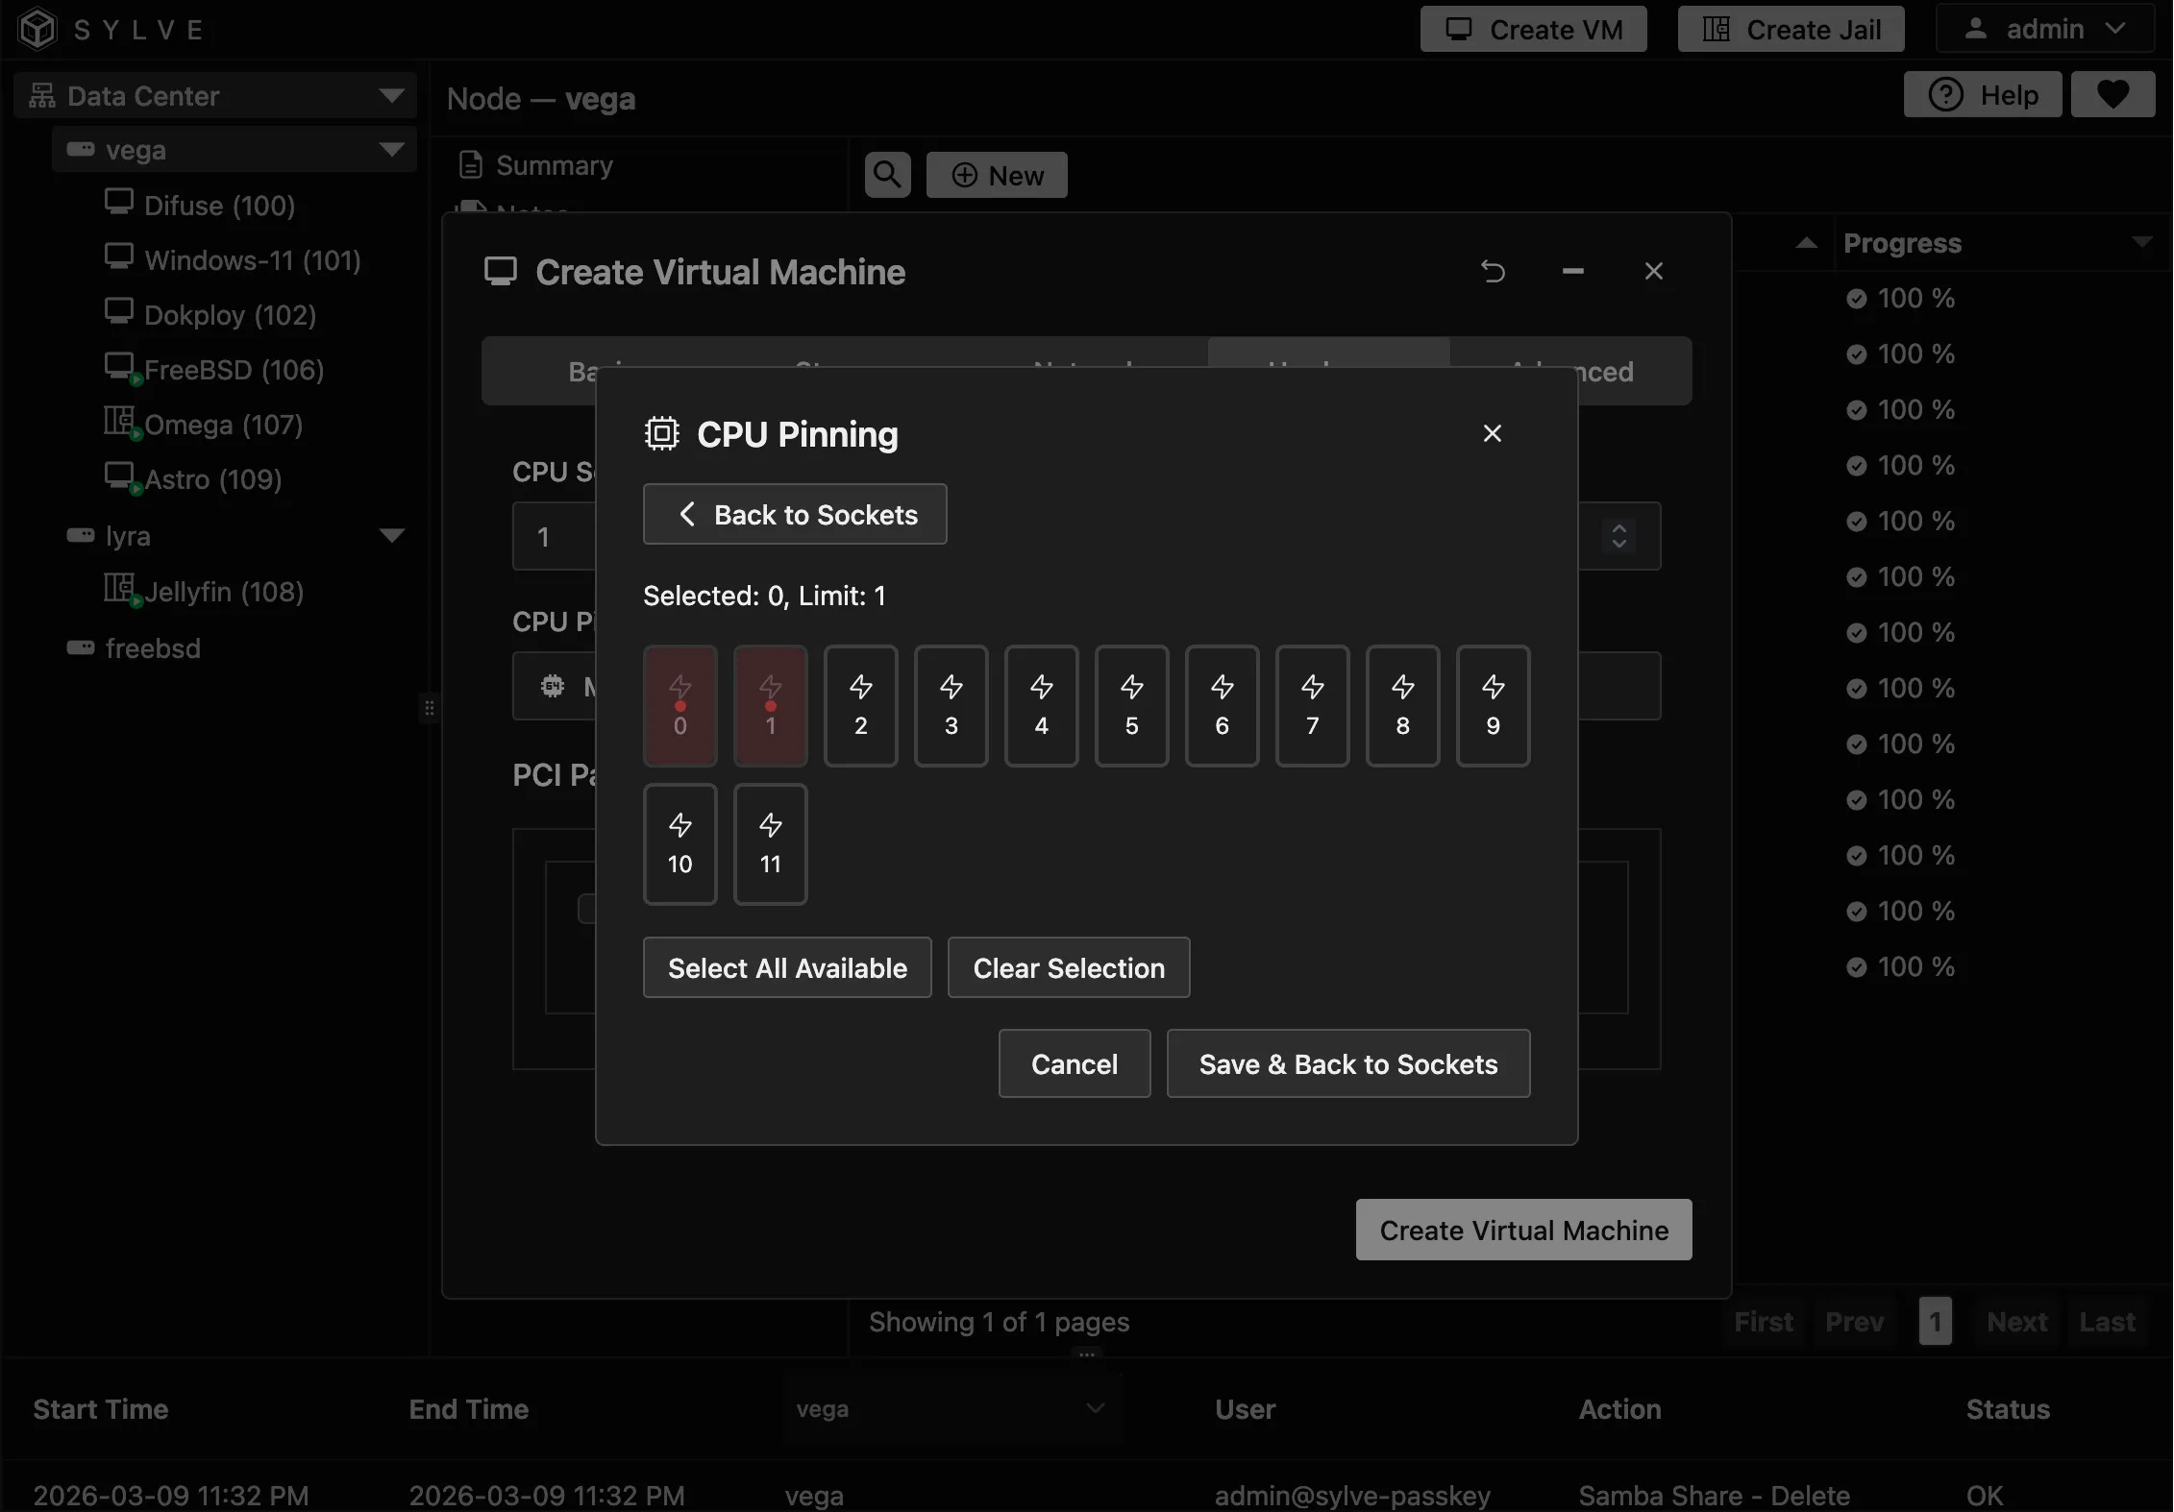Cancel CPU pinning changes
Image resolution: width=2174 pixels, height=1512 pixels.
1074,1063
